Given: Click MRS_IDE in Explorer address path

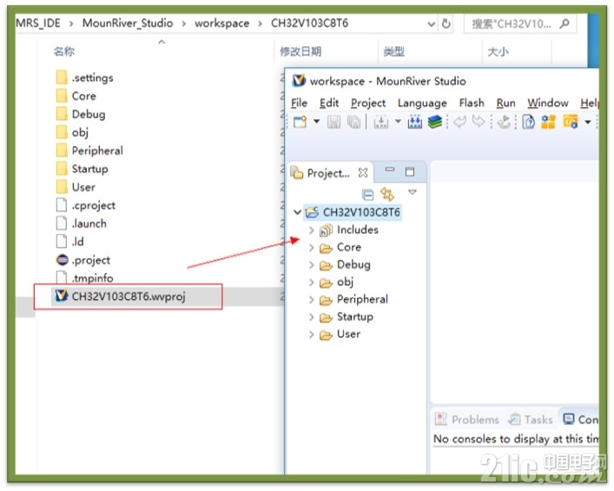Looking at the screenshot, I should 38,23.
